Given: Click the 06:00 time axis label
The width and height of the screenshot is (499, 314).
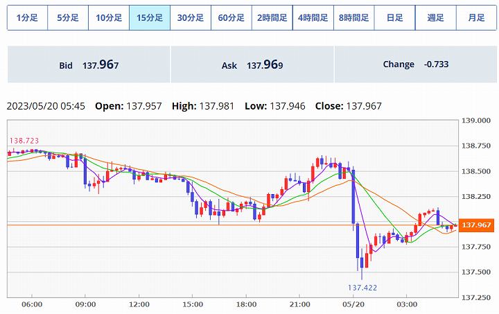Looking at the screenshot, I should 32,304.
